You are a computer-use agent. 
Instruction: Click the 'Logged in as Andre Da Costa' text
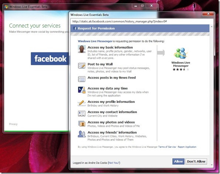pyautogui.click(x=90, y=163)
